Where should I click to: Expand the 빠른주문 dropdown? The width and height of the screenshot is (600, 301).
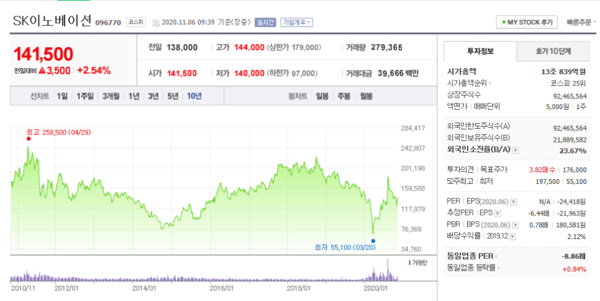[x=581, y=22]
